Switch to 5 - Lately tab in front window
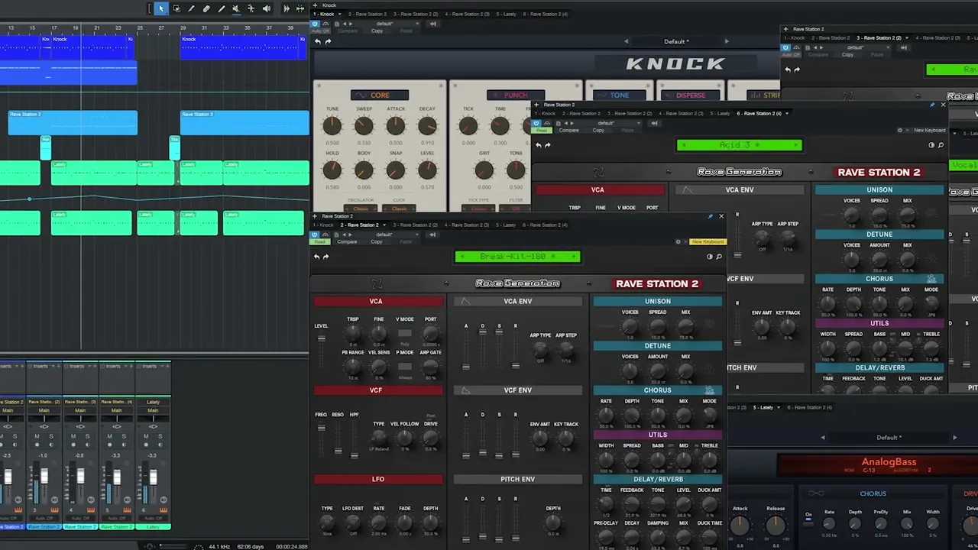The height and width of the screenshot is (550, 978). (x=506, y=225)
